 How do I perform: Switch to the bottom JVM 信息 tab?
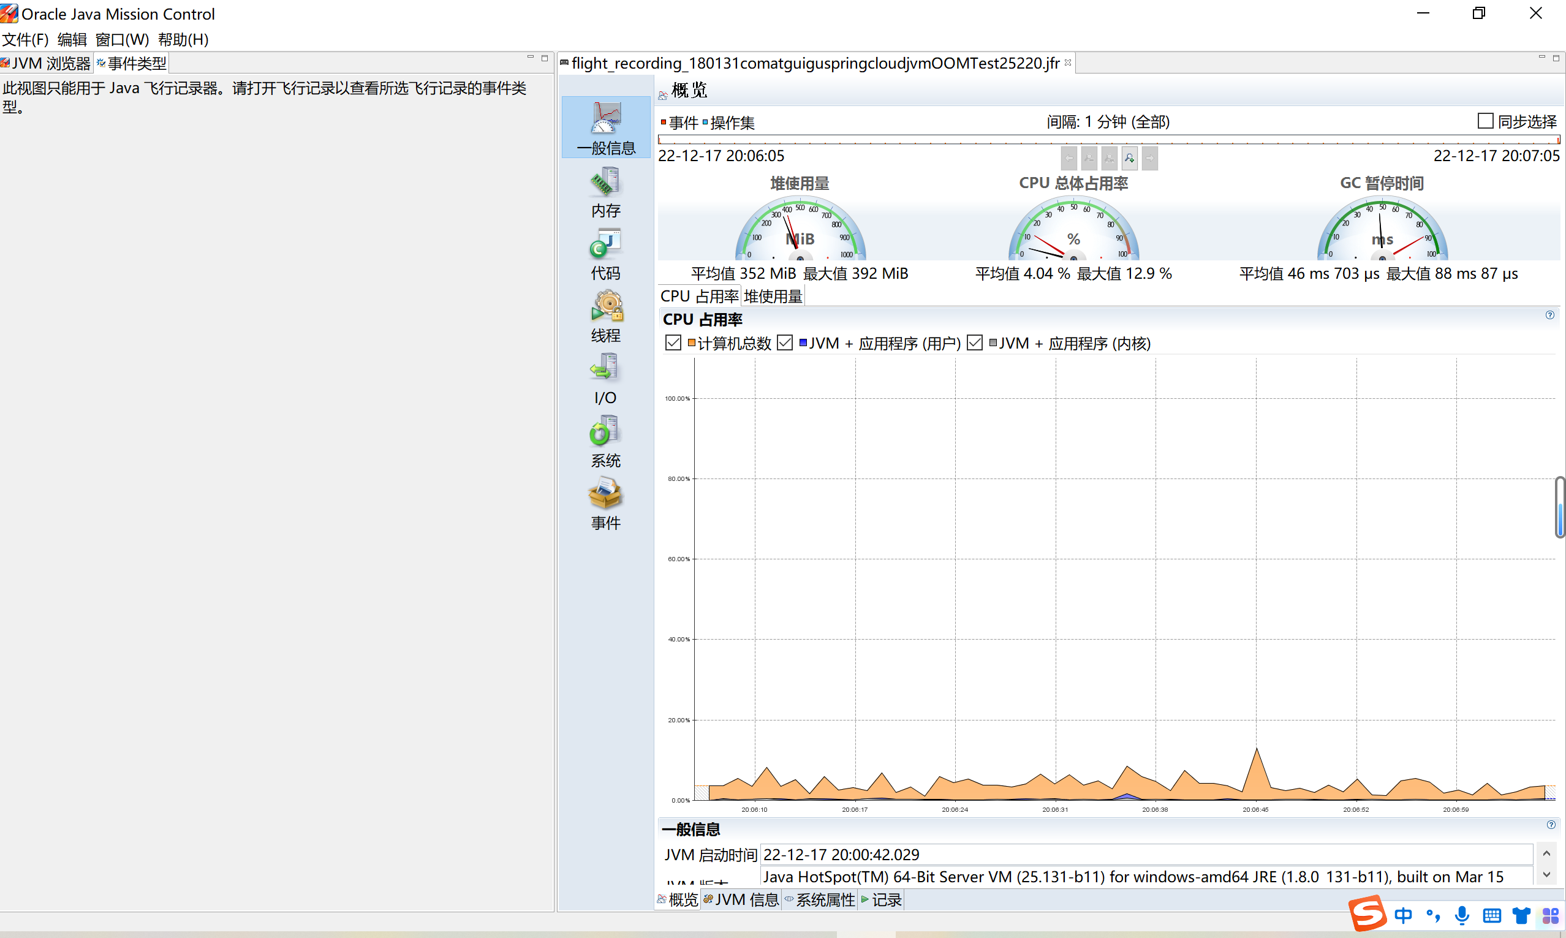click(741, 899)
